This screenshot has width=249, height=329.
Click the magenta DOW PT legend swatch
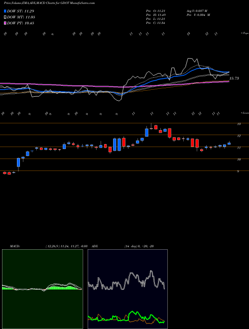click(x=5, y=23)
